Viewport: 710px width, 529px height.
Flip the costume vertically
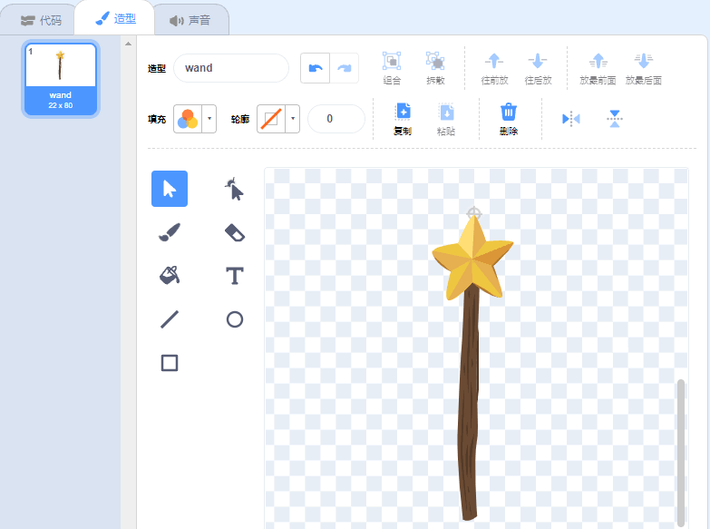point(614,119)
